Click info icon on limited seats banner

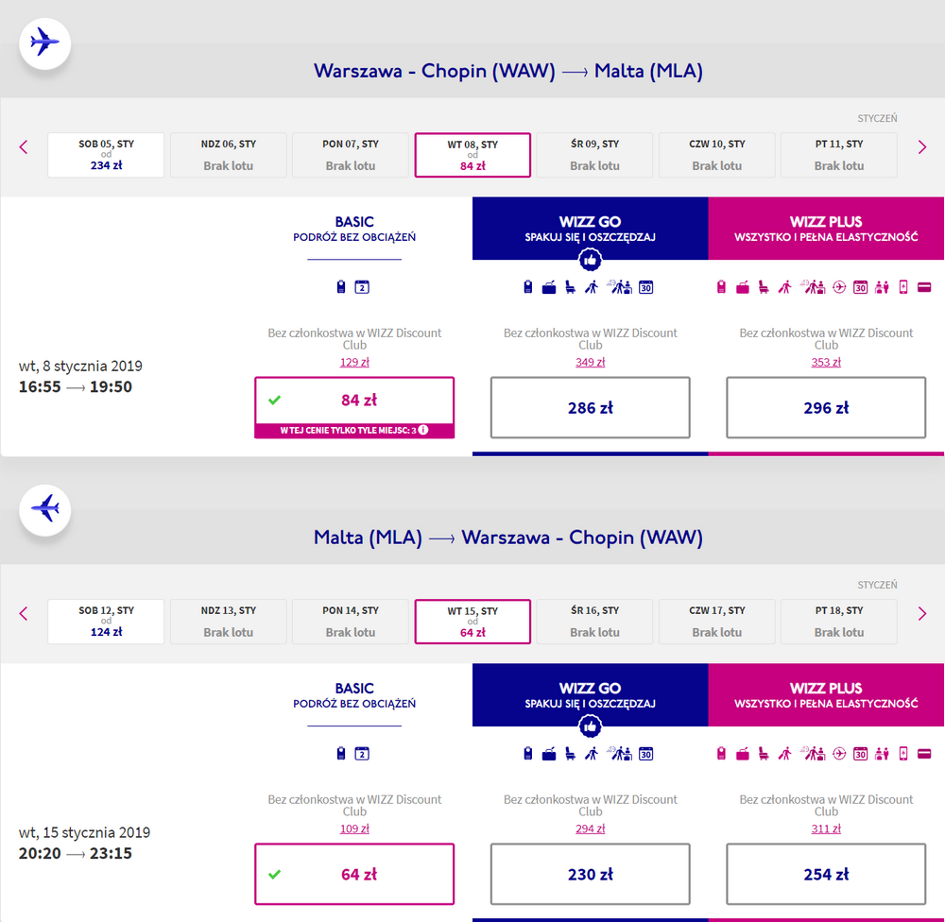tap(423, 430)
